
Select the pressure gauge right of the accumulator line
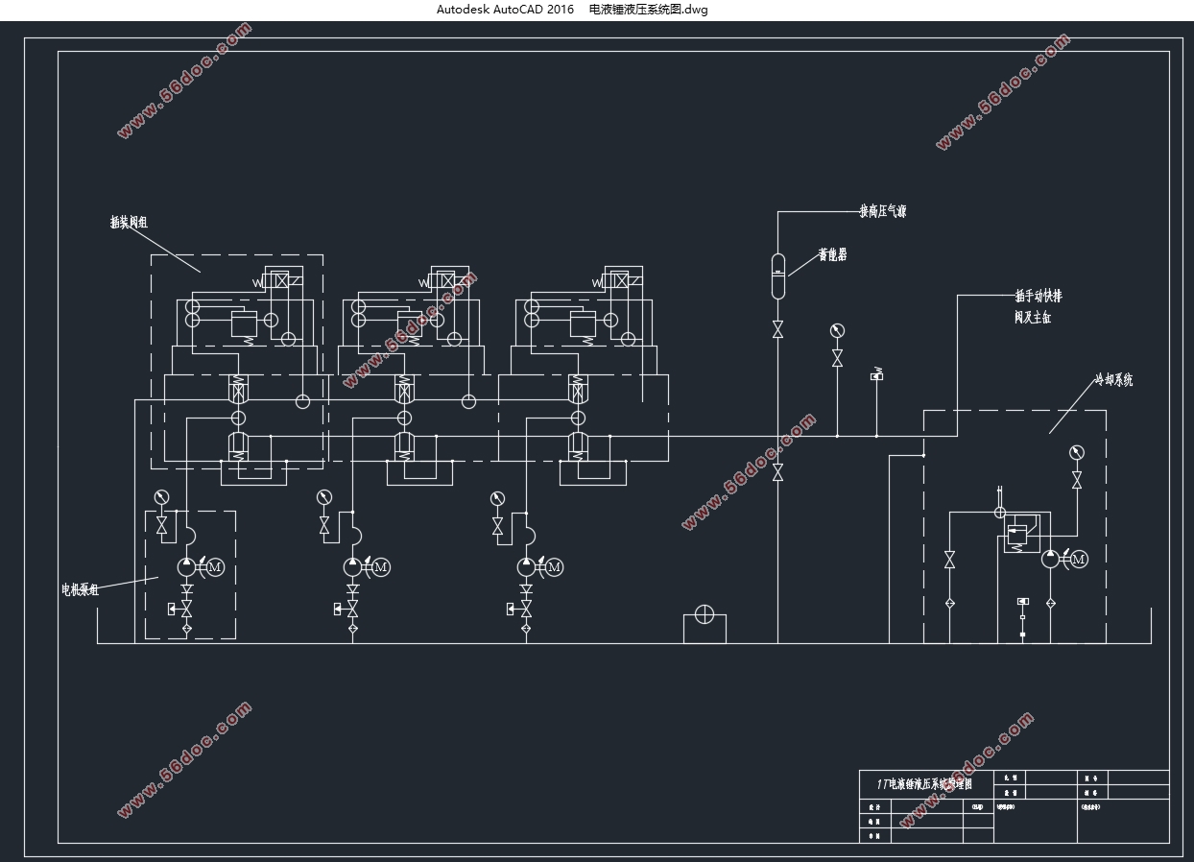pyautogui.click(x=837, y=331)
